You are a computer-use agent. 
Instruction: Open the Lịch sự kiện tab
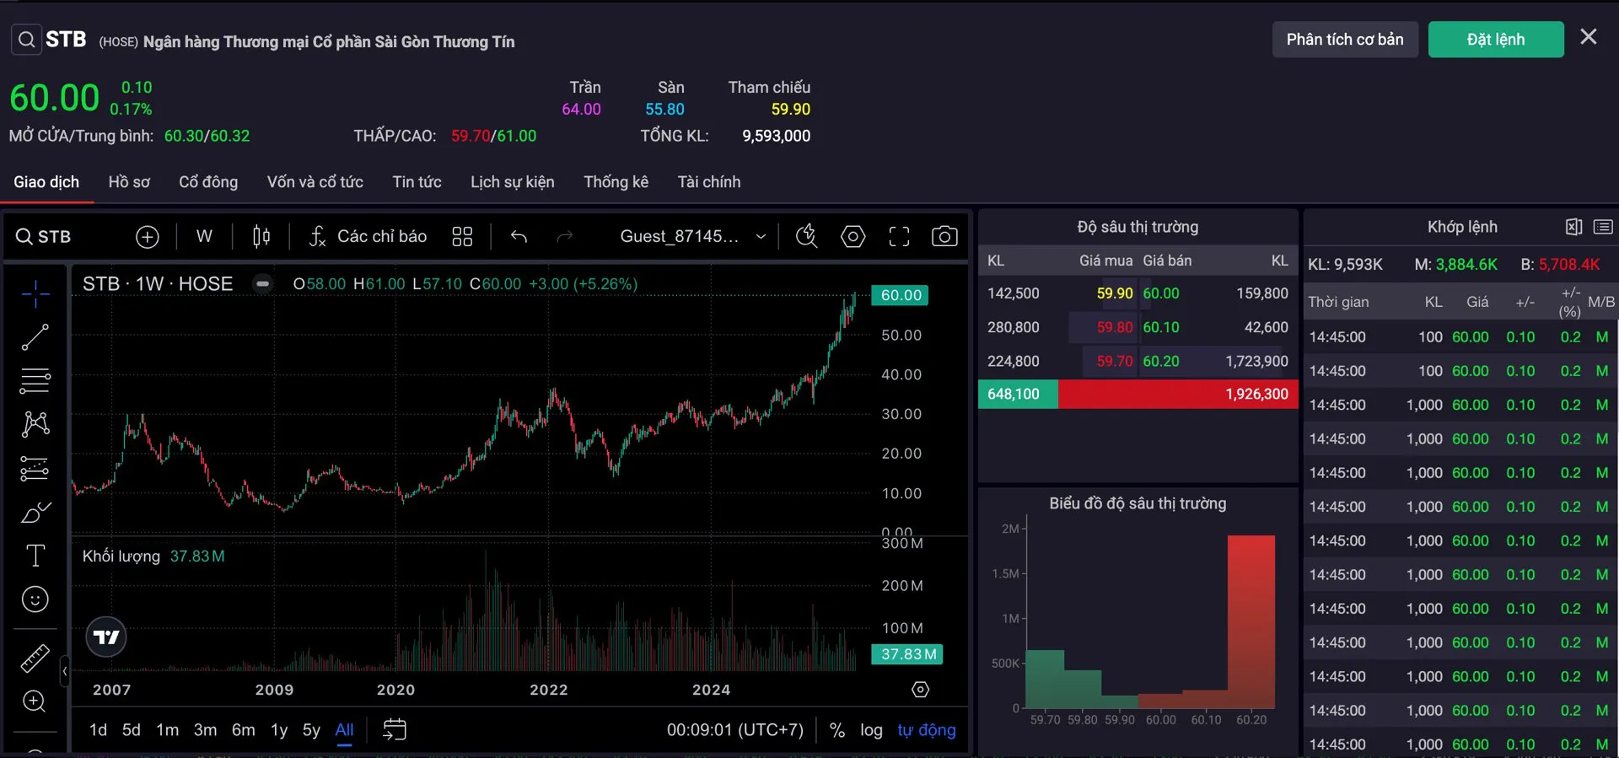(513, 182)
